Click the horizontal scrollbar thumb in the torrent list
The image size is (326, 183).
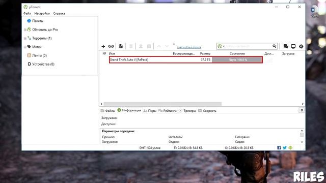click(x=162, y=104)
